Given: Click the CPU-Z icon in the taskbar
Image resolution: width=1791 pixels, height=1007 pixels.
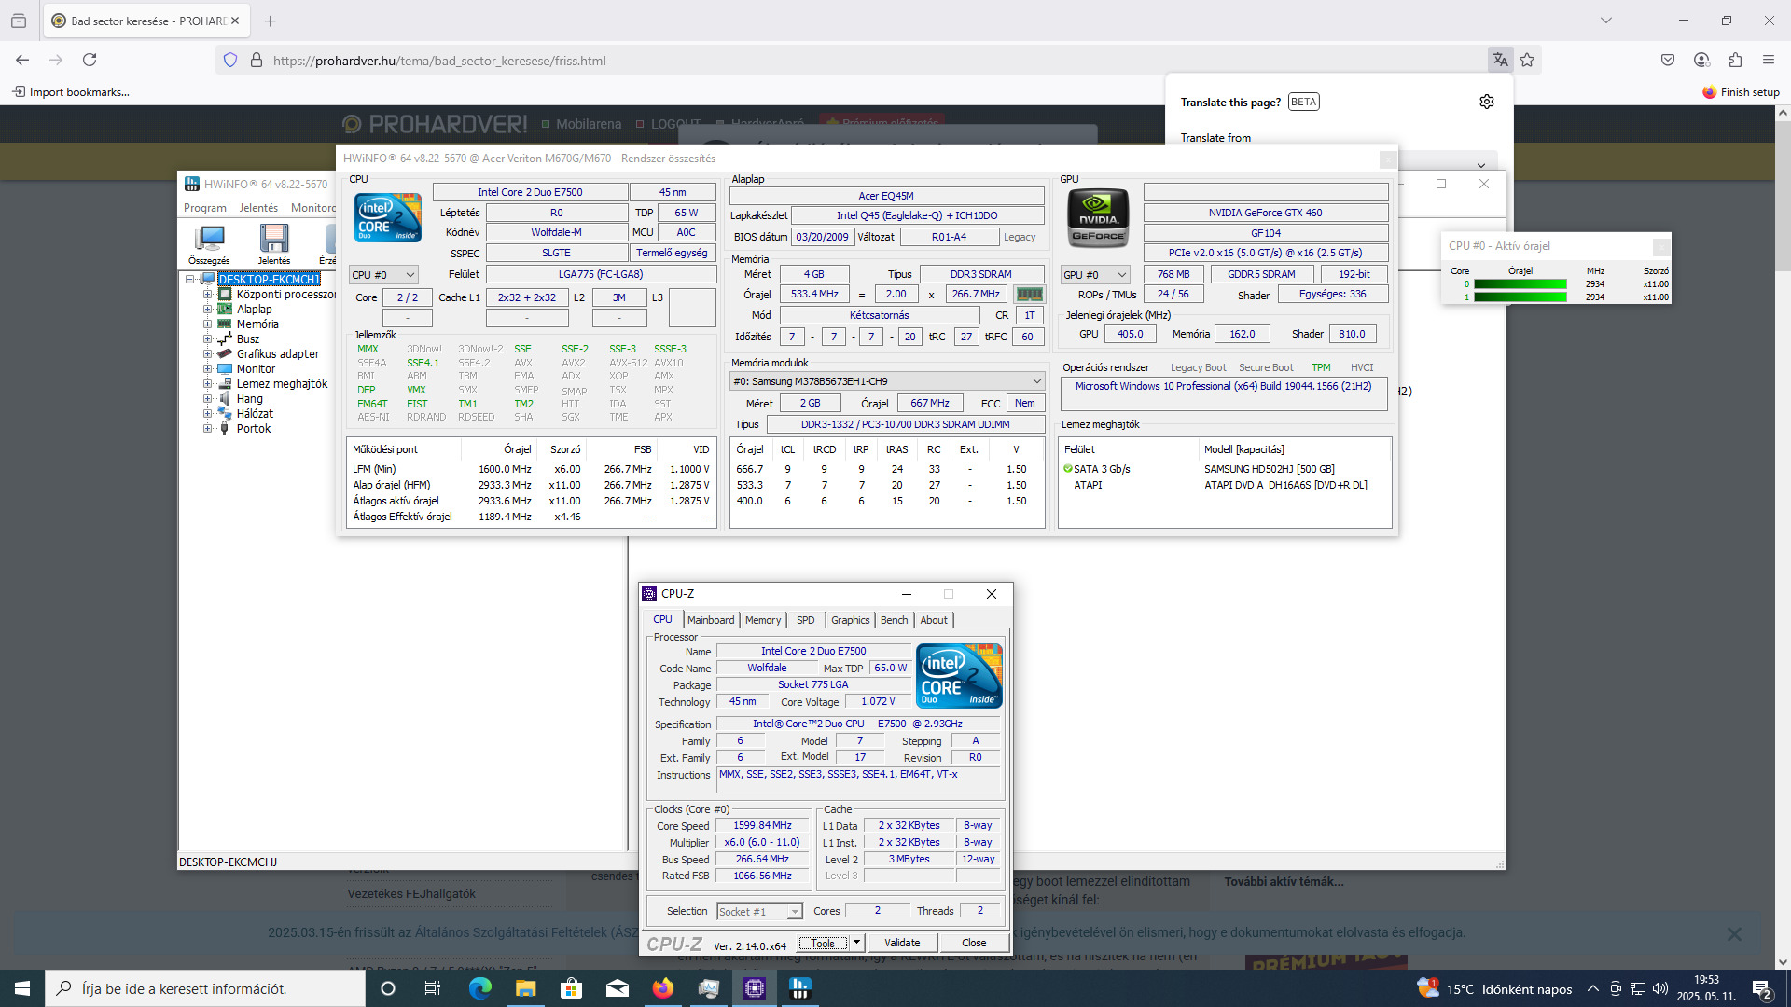Looking at the screenshot, I should 755,988.
